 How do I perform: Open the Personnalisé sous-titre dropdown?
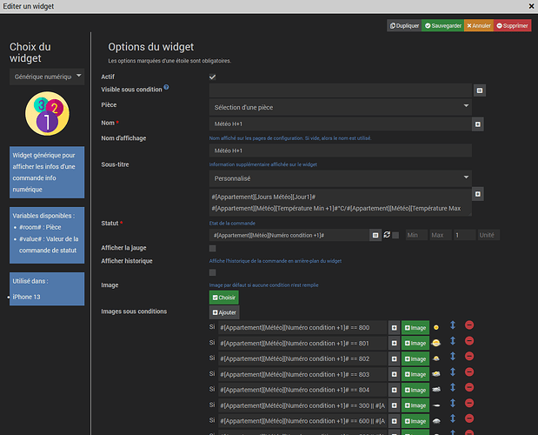click(341, 177)
